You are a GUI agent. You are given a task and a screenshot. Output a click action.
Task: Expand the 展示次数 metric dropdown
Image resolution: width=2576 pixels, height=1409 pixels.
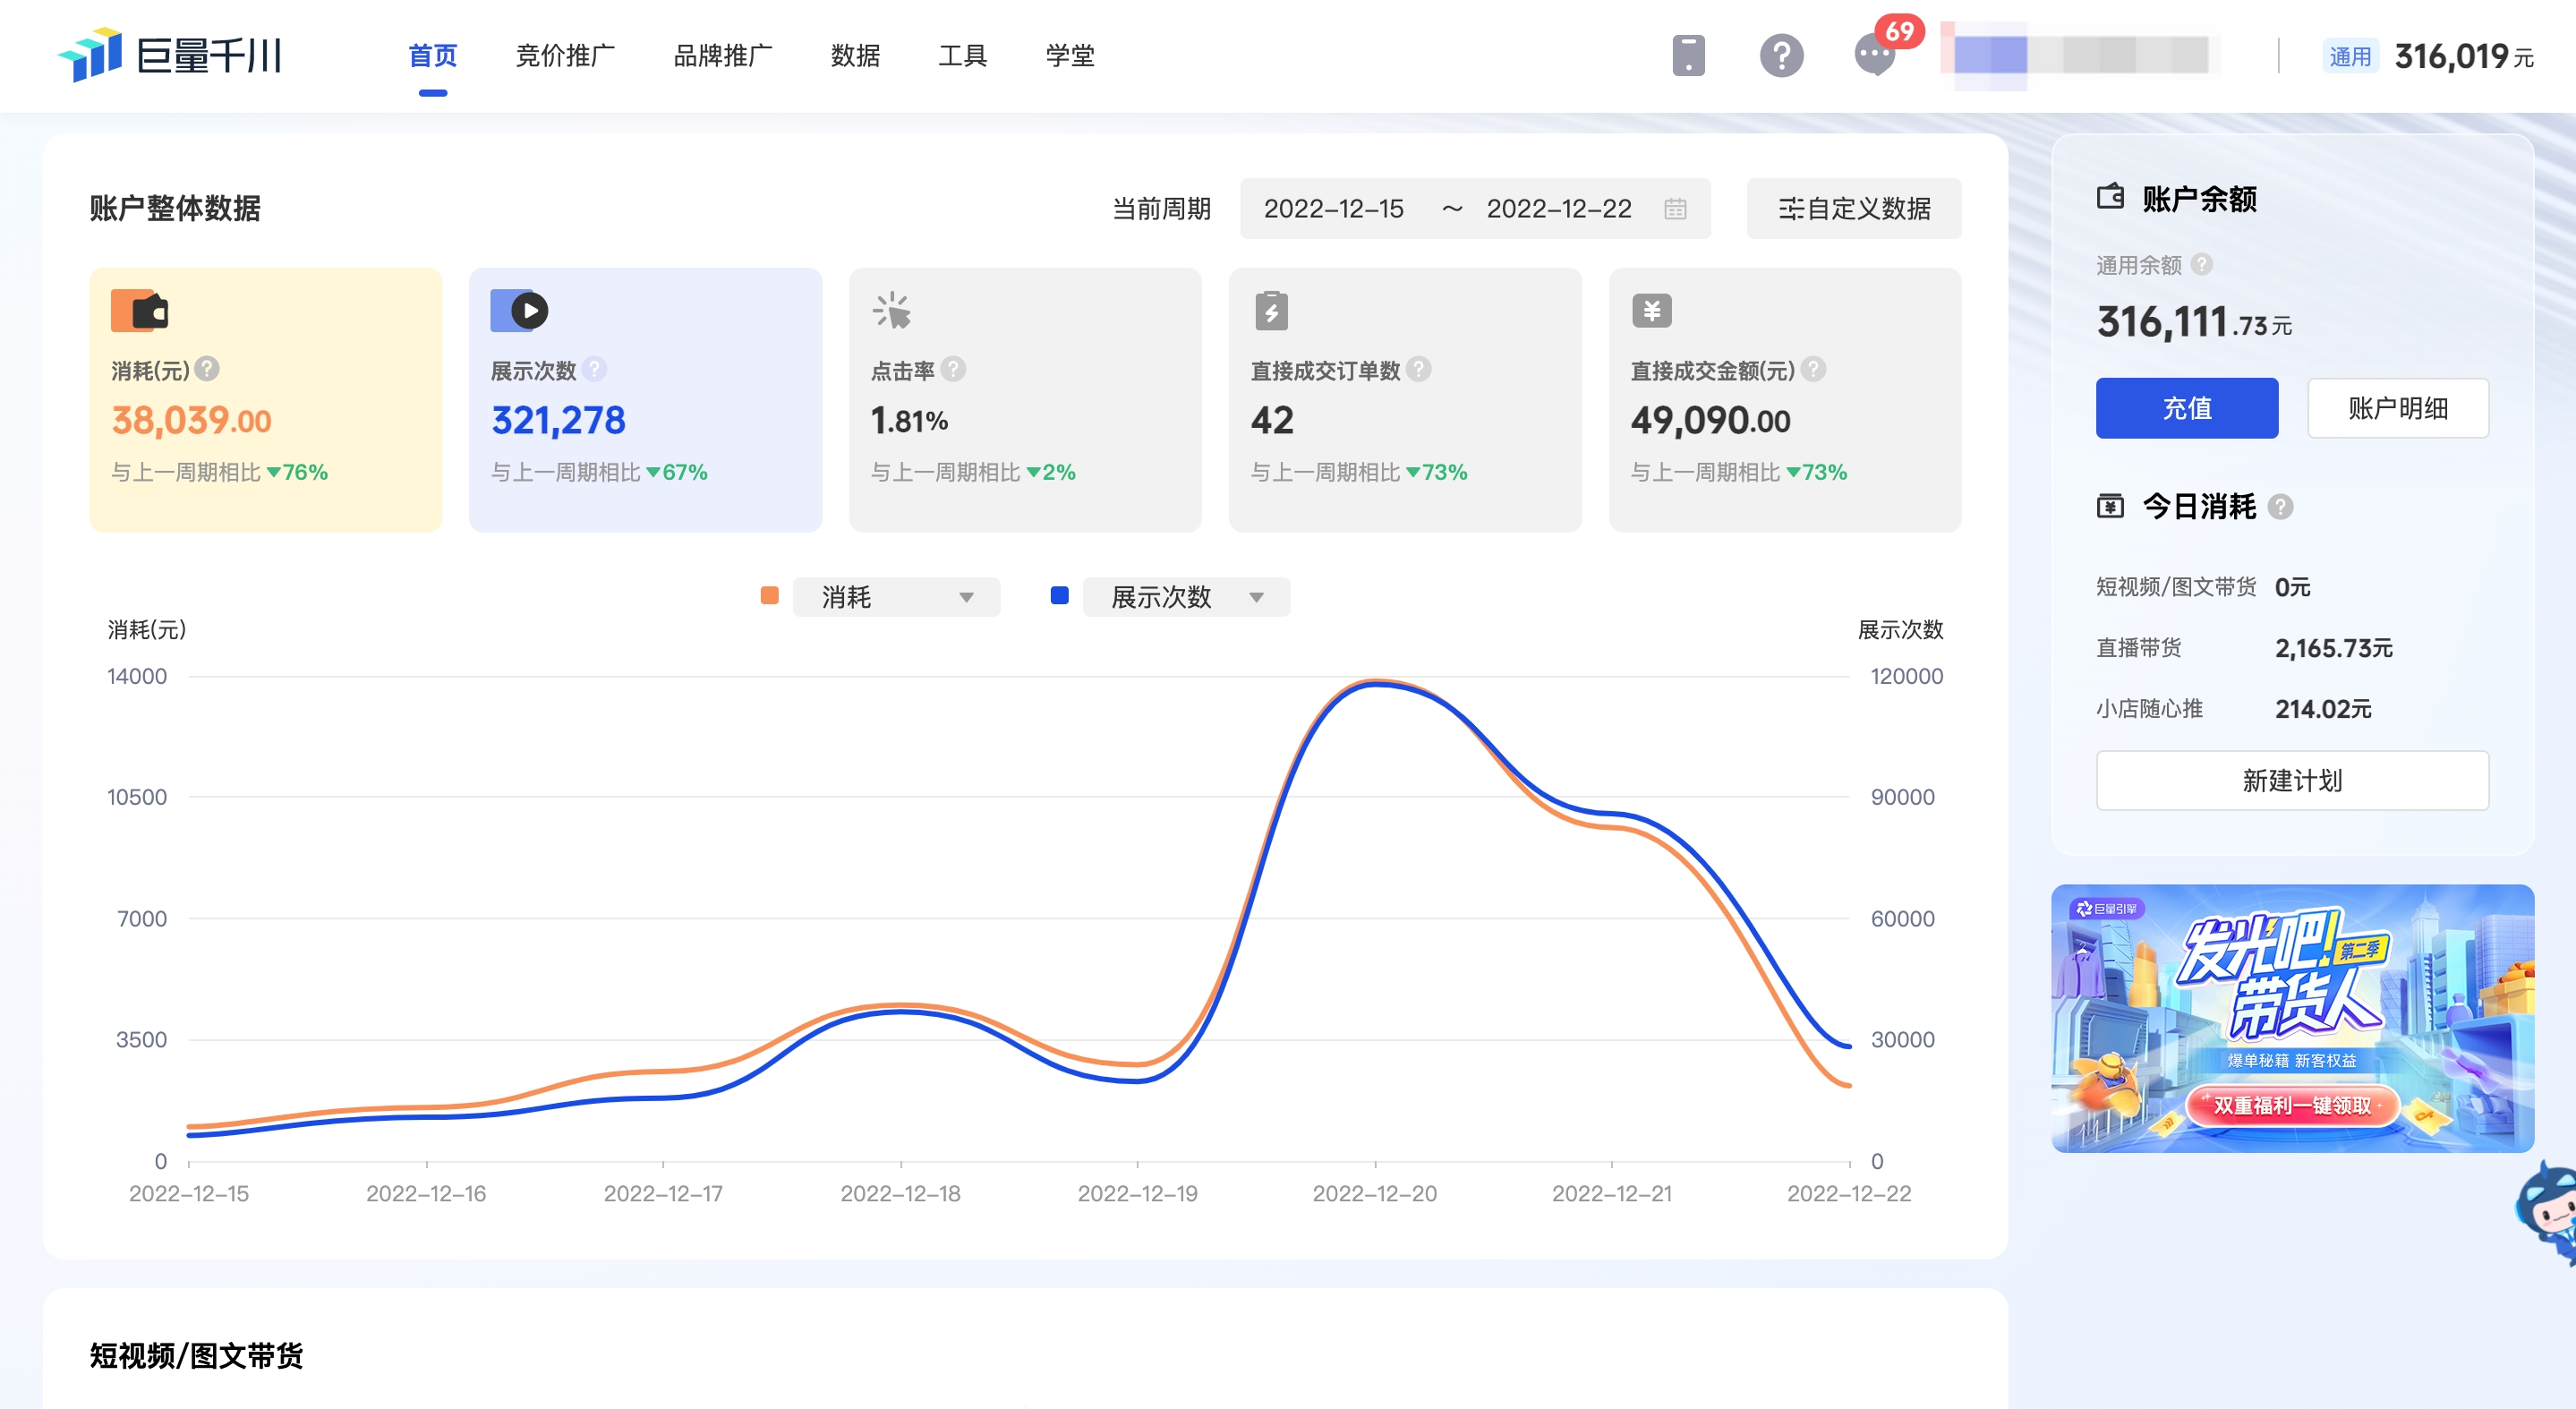[1186, 597]
